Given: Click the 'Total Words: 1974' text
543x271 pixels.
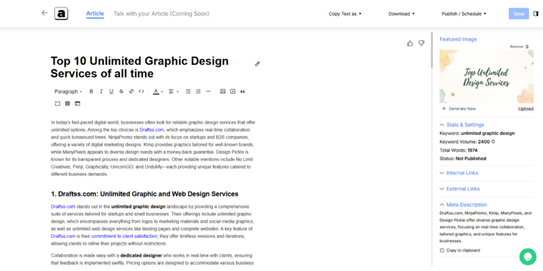Looking at the screenshot, I should [459, 150].
